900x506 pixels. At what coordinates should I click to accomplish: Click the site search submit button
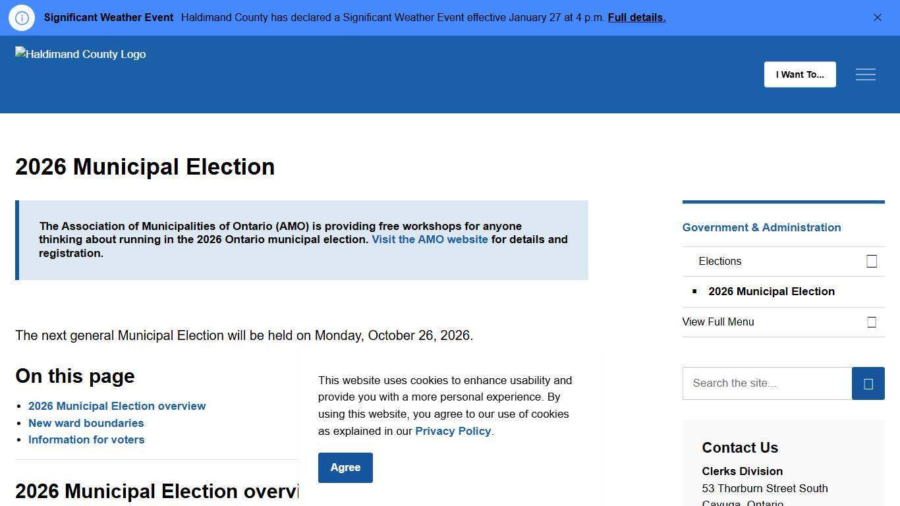[868, 383]
